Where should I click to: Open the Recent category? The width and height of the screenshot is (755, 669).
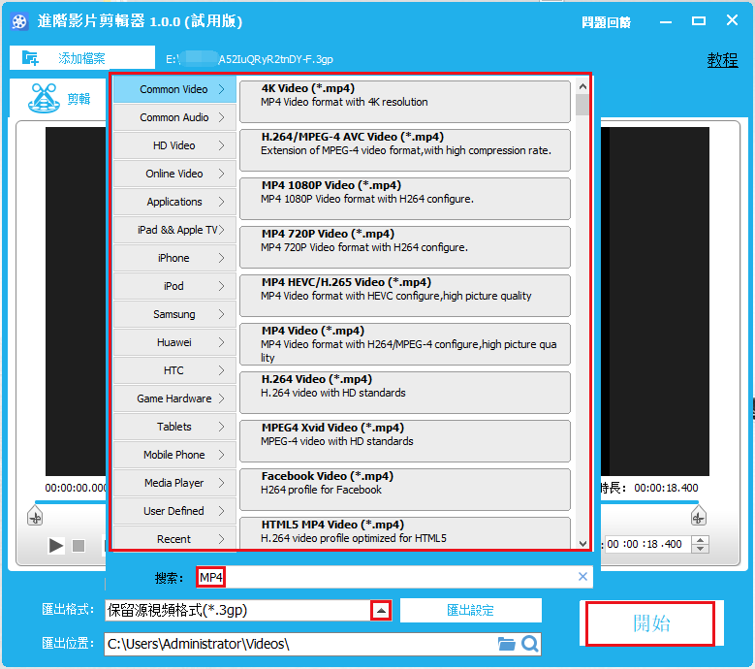click(174, 538)
